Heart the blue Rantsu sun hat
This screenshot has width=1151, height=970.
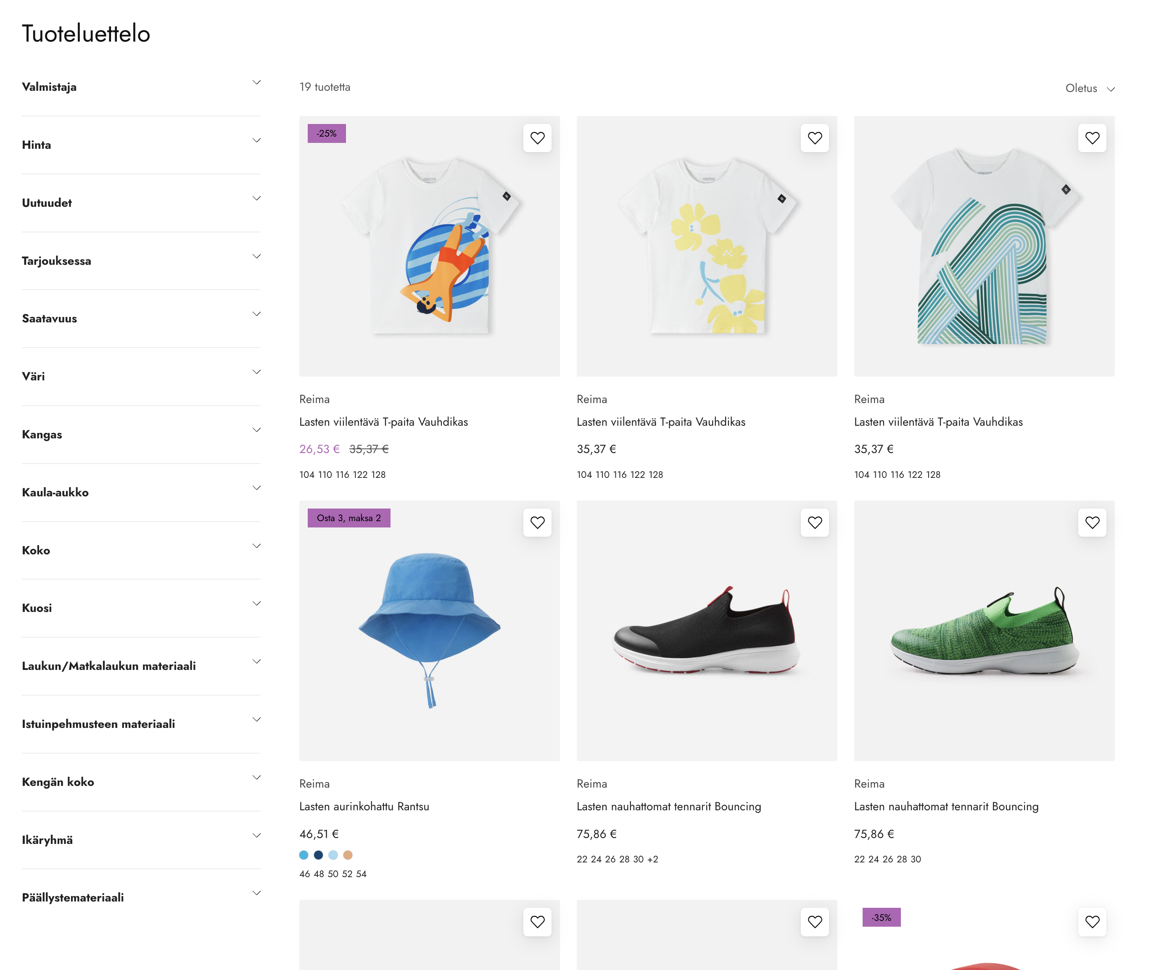(x=537, y=522)
